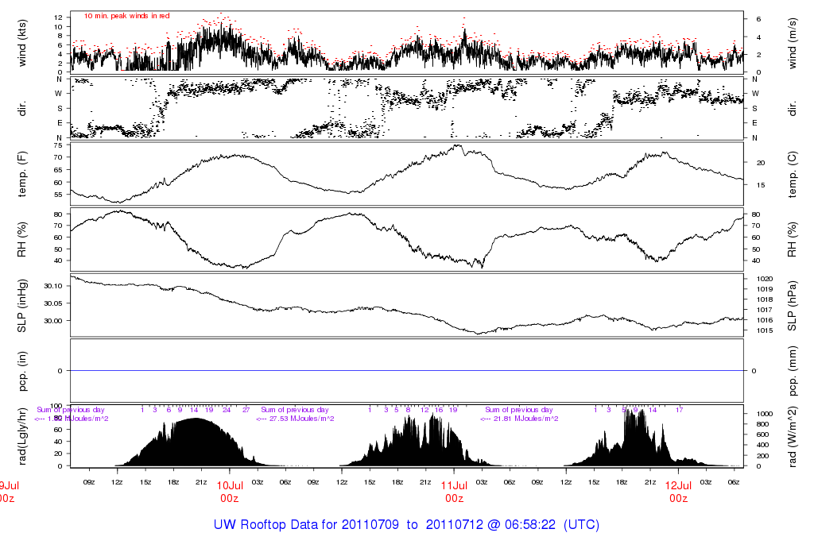
Task: Click the chart title 'UW Rooftop Data for 20110709'
Action: pos(306,524)
